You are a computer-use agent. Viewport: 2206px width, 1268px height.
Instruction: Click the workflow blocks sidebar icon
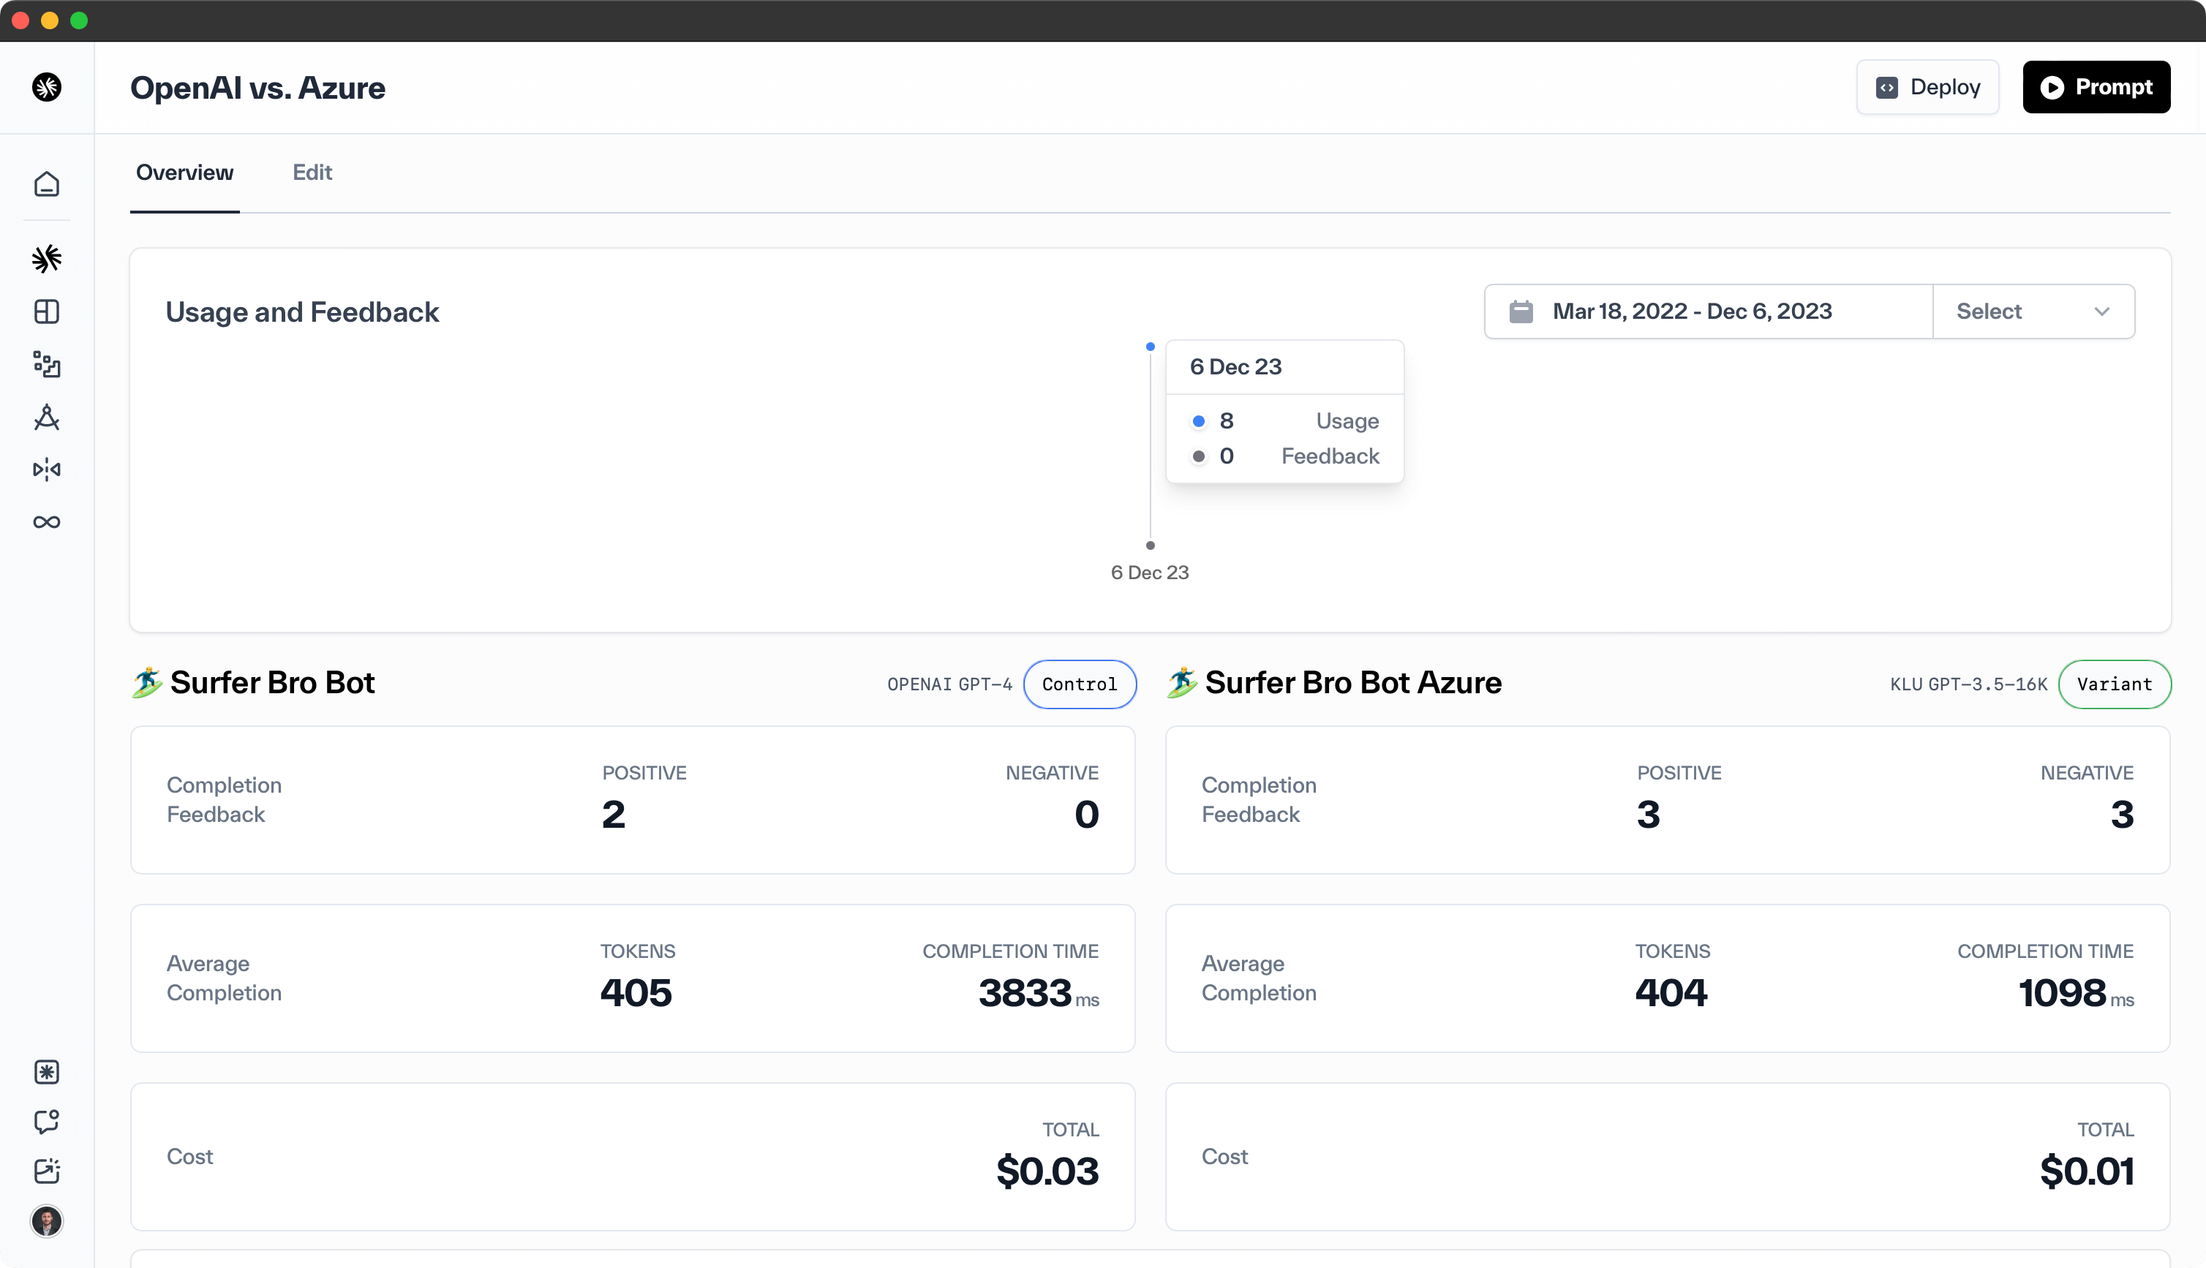click(47, 364)
